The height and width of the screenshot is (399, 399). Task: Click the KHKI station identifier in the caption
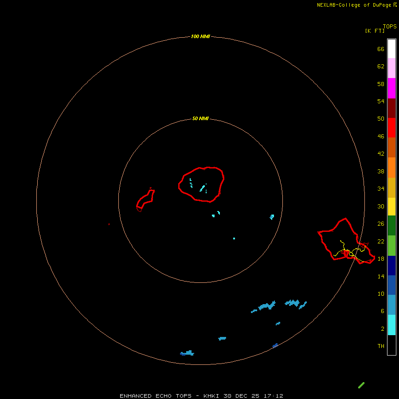tap(211, 396)
